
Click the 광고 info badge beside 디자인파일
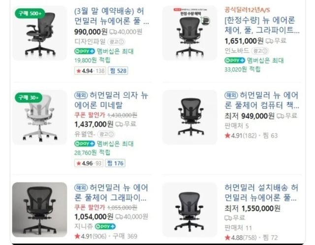116,42
